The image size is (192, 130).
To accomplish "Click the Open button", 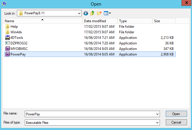I will (x=176, y=114).
